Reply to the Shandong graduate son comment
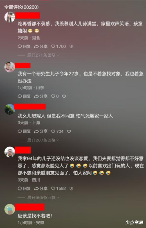 (x=24, y=96)
